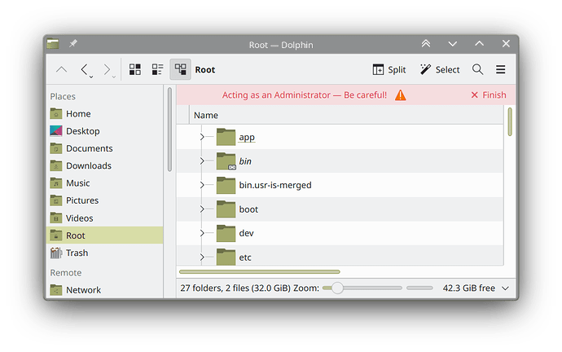
Task: Select the etc folder icon
Action: pyautogui.click(x=226, y=257)
